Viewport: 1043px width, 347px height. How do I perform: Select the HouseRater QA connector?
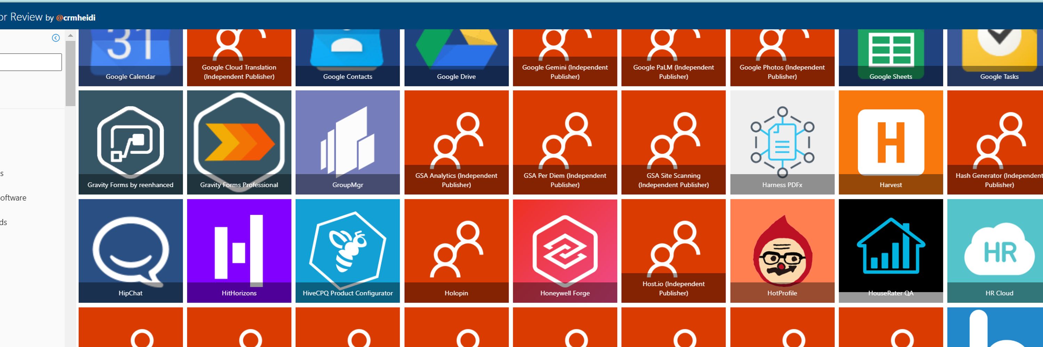(x=891, y=251)
